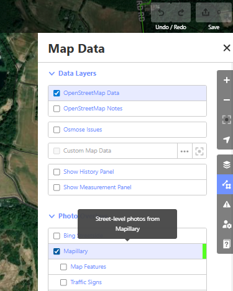Collapse the Photo Overlays section chevron
This screenshot has height=291, width=233.
click(52, 216)
